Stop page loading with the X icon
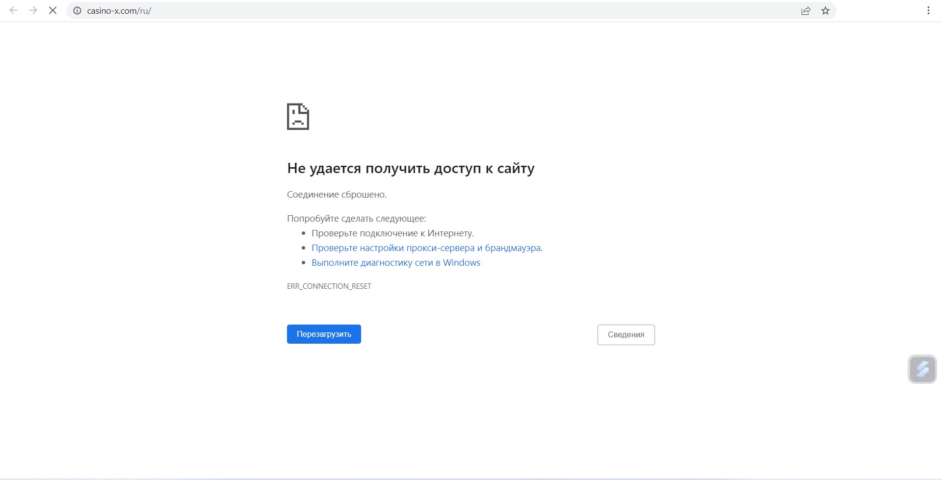This screenshot has height=480, width=942. pos(52,10)
